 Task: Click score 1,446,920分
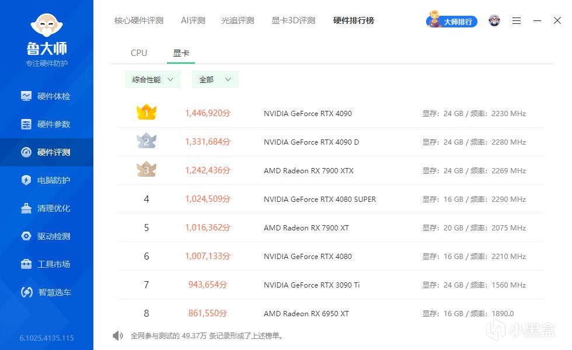pos(208,113)
